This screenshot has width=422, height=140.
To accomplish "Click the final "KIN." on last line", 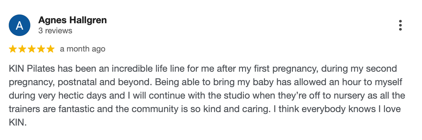I will (18, 123).
